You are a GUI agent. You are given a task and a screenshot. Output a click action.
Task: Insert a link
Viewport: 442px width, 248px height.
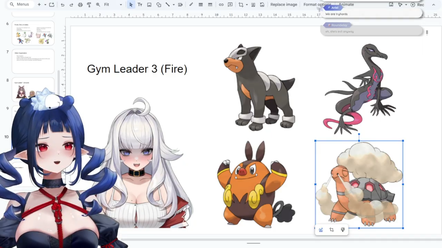221,5
